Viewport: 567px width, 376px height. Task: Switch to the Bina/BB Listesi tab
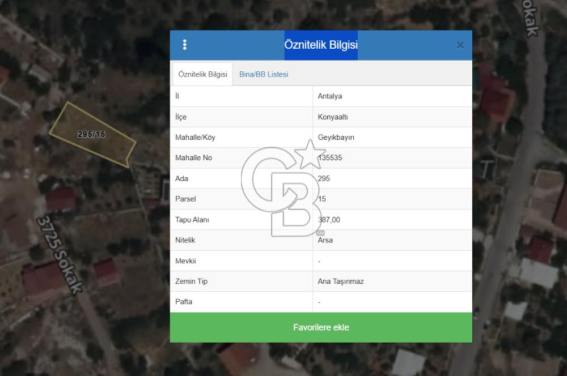click(x=264, y=74)
